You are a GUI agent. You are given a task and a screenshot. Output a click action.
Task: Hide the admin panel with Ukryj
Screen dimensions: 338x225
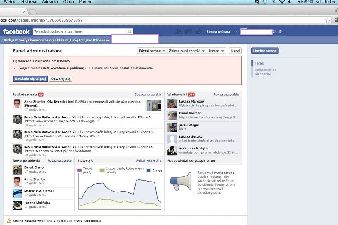pos(235,51)
